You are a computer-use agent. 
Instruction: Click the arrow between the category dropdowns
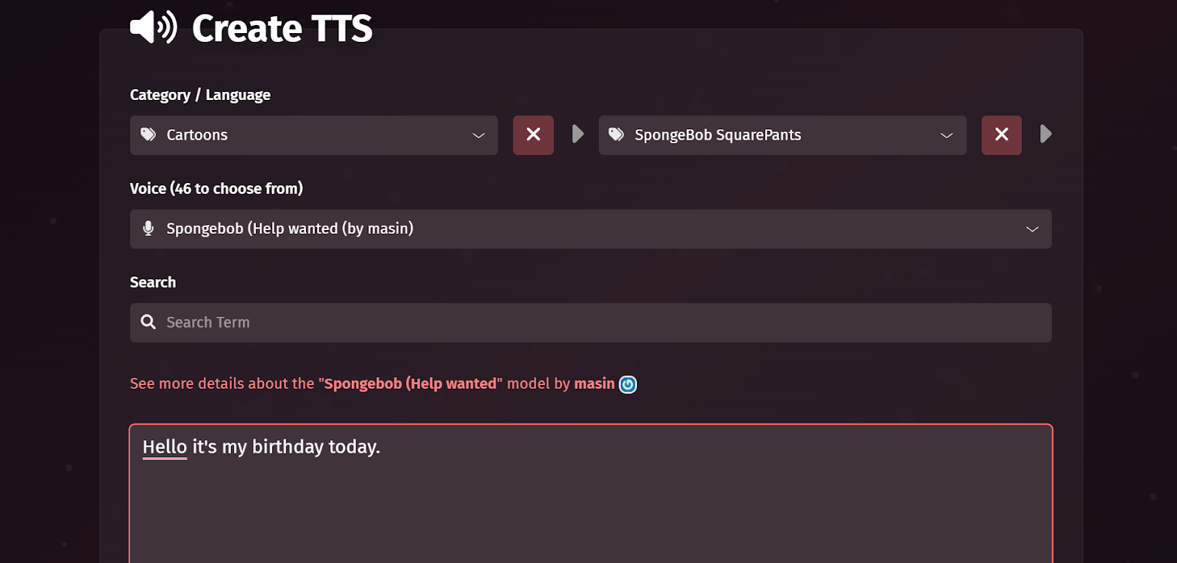(x=577, y=134)
